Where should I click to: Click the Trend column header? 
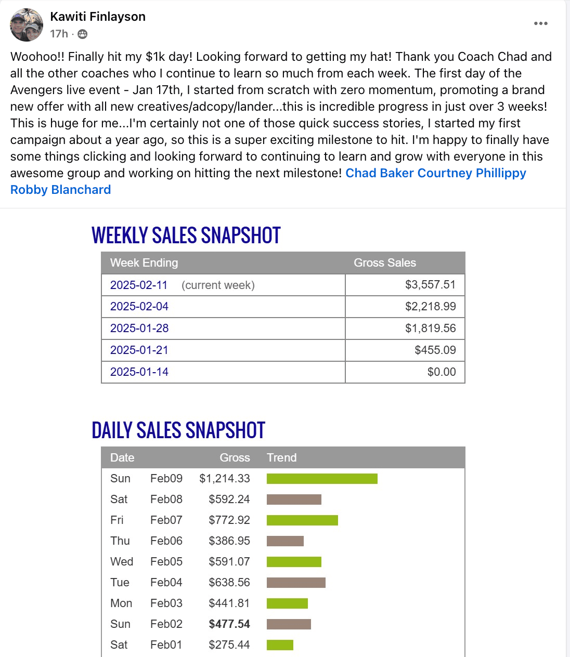(x=281, y=458)
